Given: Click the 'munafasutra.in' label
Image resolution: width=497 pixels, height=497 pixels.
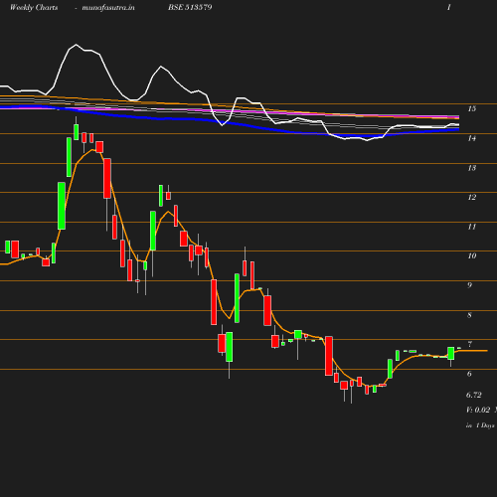Looking at the screenshot, I should click(108, 7).
